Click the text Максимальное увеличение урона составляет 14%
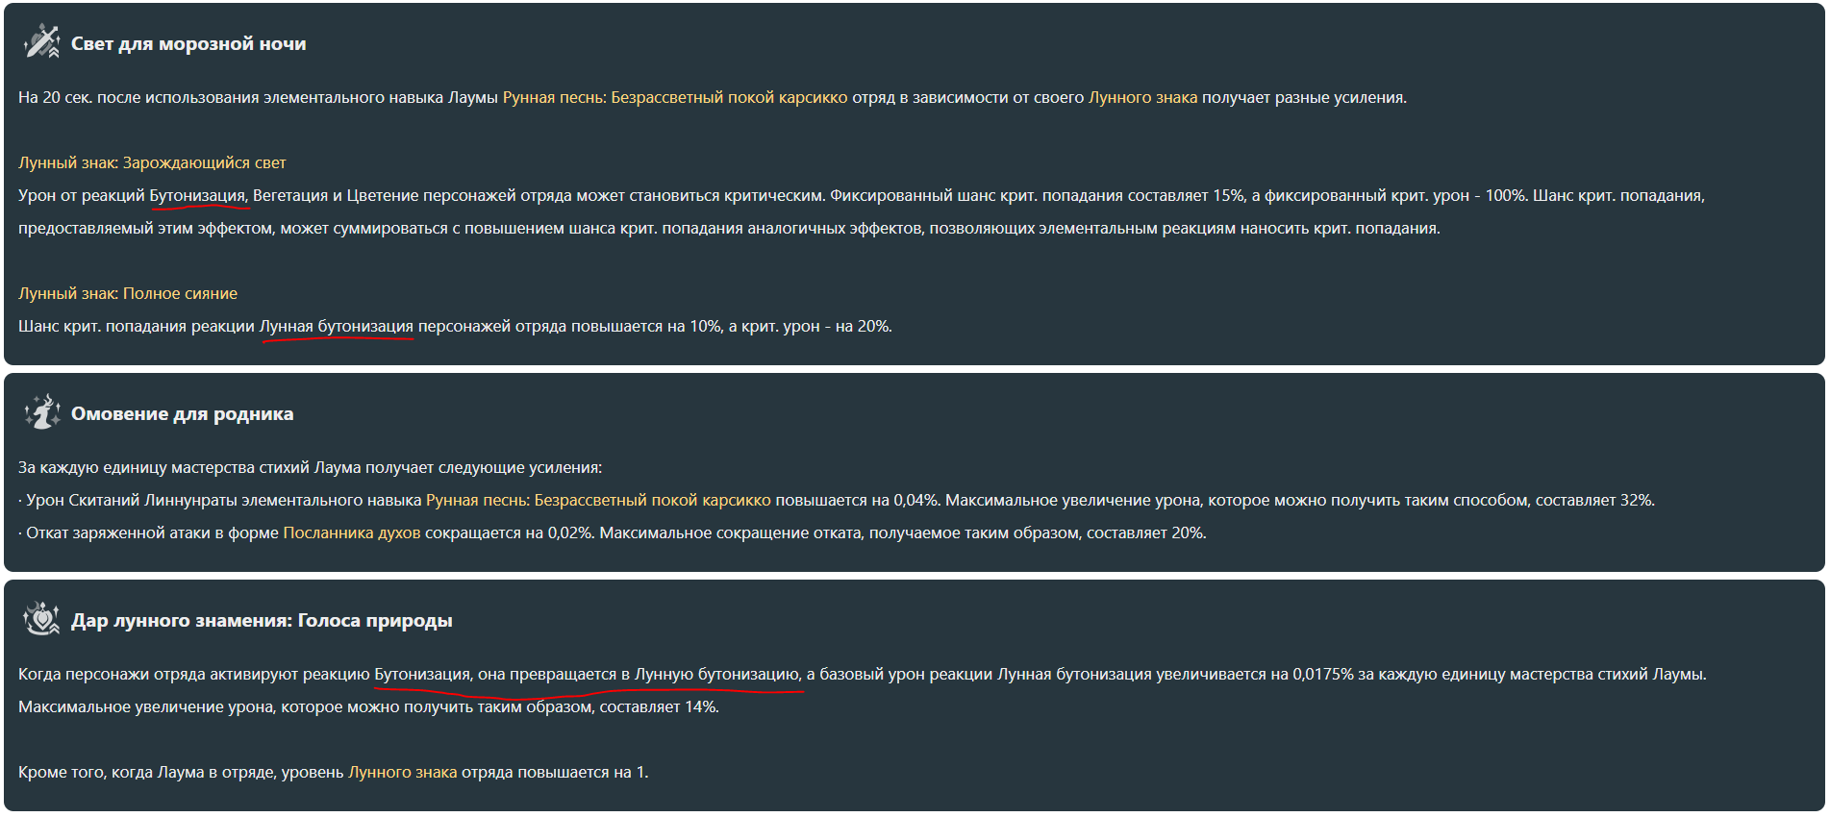 coord(368,707)
